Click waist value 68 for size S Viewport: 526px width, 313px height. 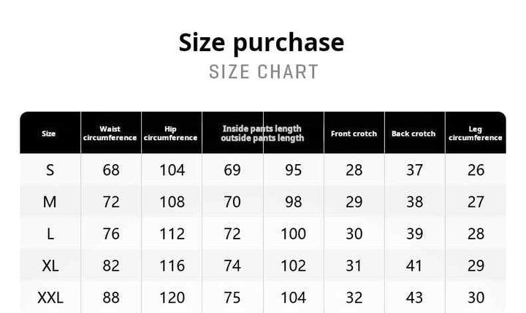(111, 170)
